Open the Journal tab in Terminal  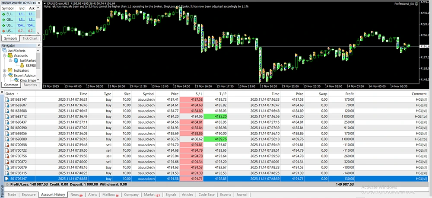[x=242, y=195]
